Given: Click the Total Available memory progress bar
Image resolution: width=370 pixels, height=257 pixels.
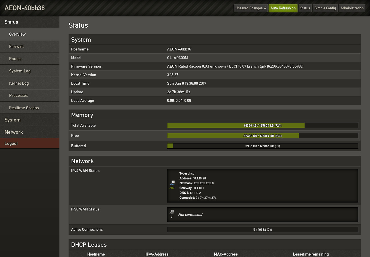Looking at the screenshot, I should [262, 126].
